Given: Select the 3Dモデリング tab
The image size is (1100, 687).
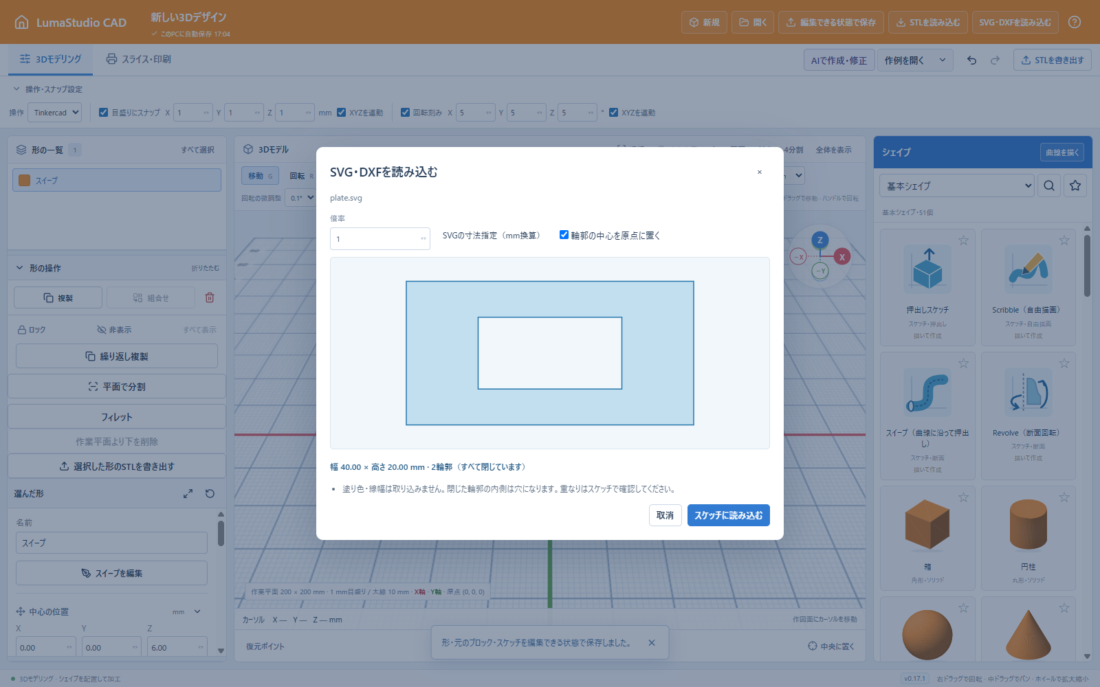Looking at the screenshot, I should pyautogui.click(x=50, y=59).
